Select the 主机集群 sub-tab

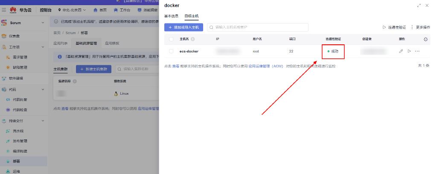[61, 69]
